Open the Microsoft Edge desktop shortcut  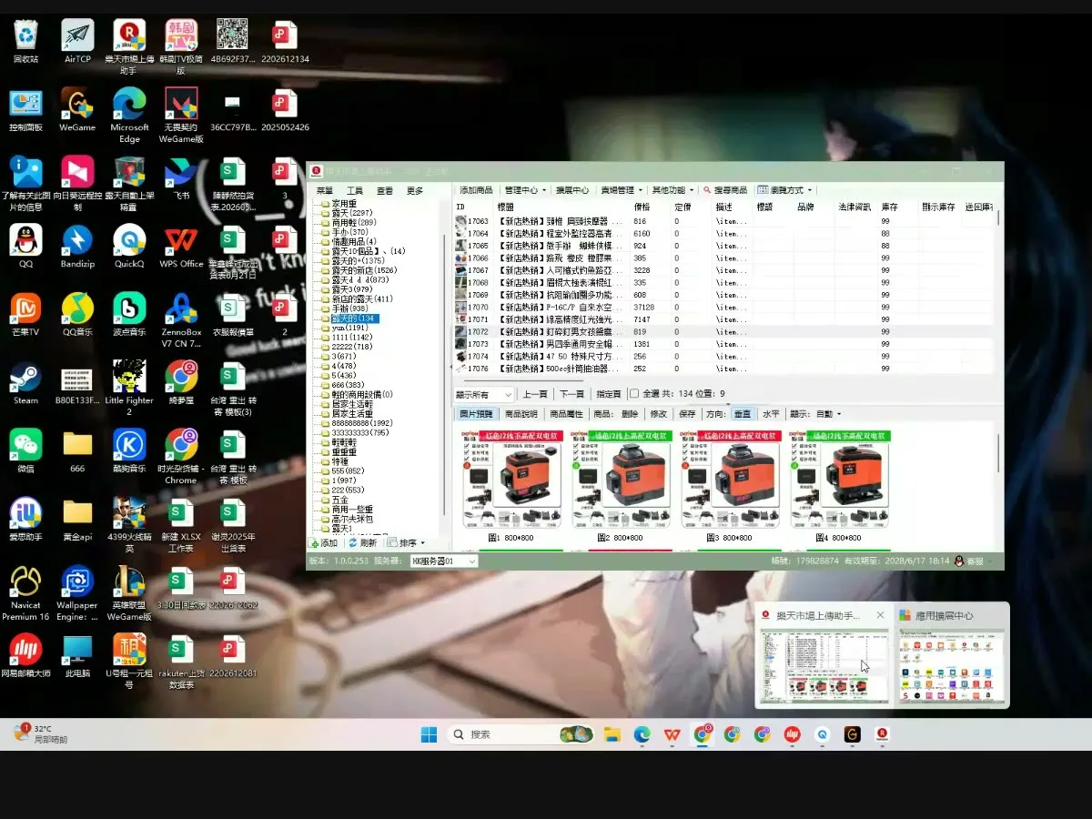pyautogui.click(x=129, y=116)
